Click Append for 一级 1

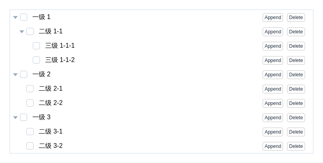click(273, 17)
